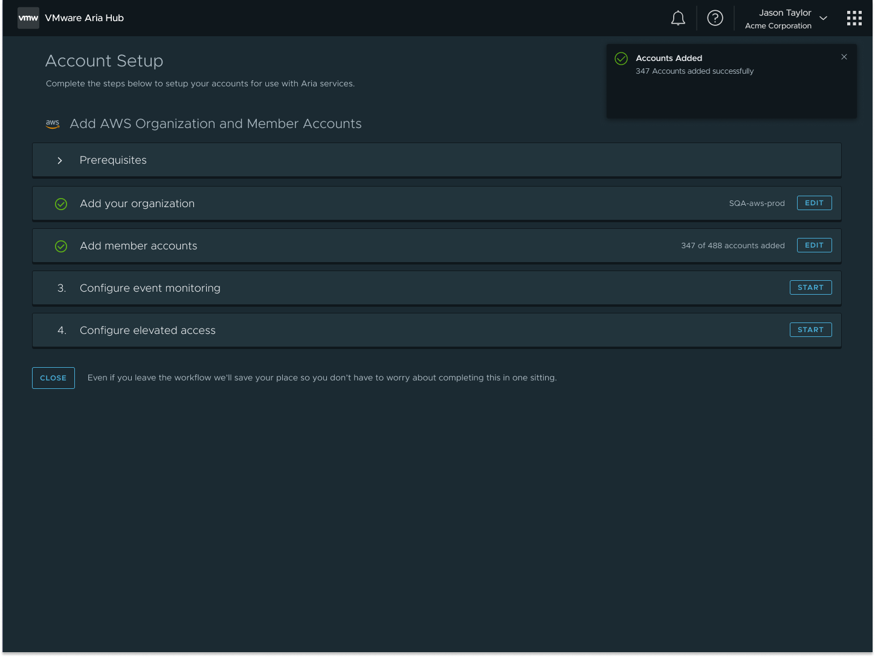
Task: Click step number 4 marker
Action: [62, 330]
